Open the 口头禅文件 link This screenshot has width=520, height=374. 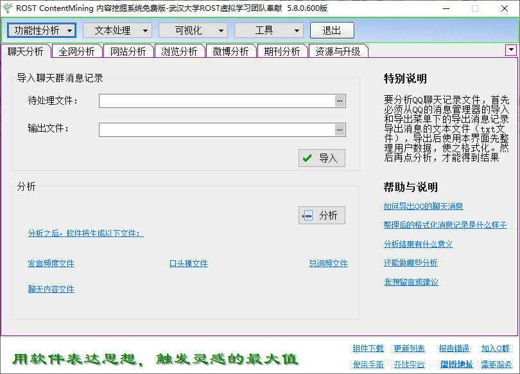(189, 263)
